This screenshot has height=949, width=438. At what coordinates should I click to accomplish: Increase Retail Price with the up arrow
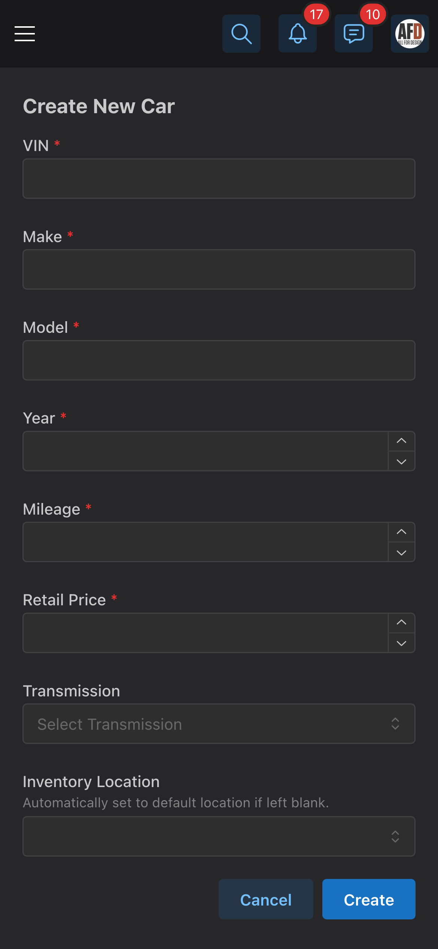pos(402,623)
